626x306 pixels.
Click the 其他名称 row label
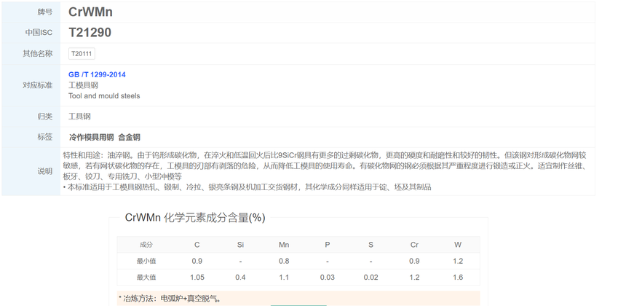tap(38, 53)
